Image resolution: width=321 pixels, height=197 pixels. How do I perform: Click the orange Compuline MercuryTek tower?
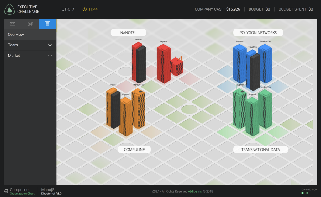point(139,108)
